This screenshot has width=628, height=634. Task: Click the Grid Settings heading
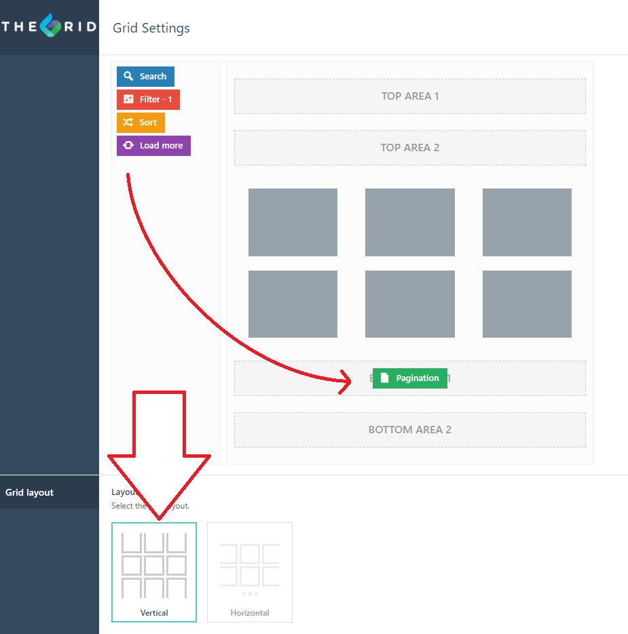151,28
